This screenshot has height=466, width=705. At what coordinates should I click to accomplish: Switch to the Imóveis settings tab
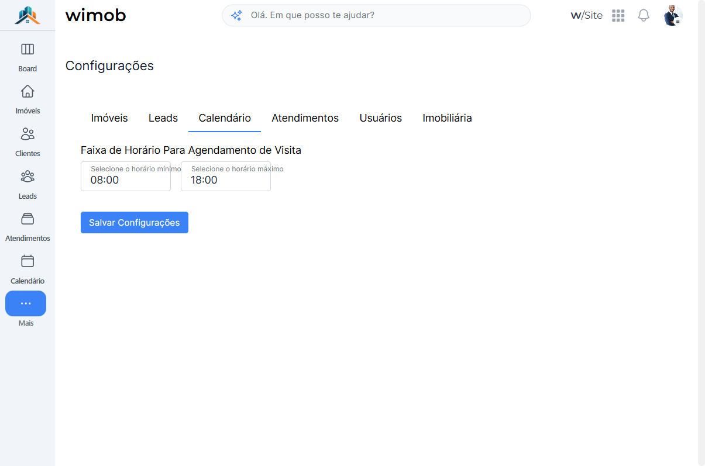tap(109, 118)
